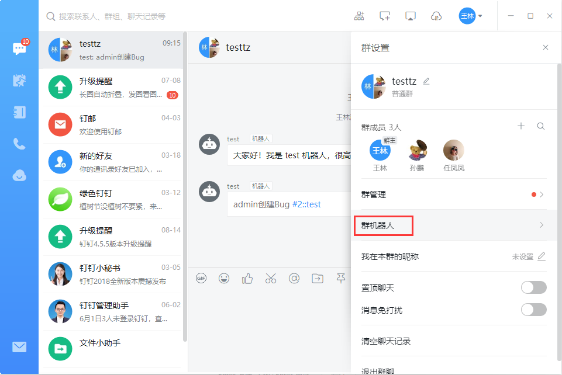Open the 升级提醒 conversation dated 07-08
Image resolution: width=562 pixels, height=375 pixels.
coord(112,87)
